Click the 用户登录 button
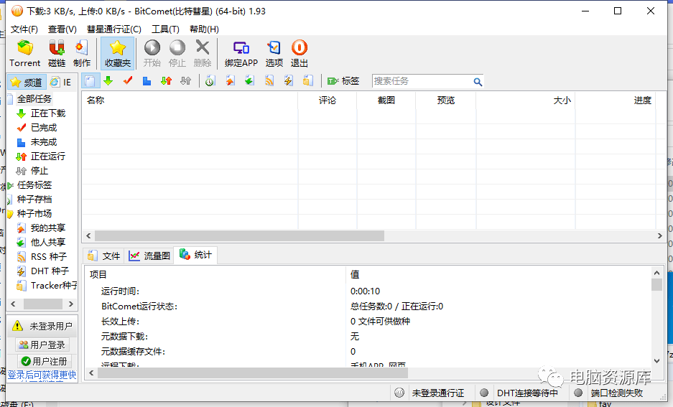Screen dimensions: 673x407 [42, 345]
